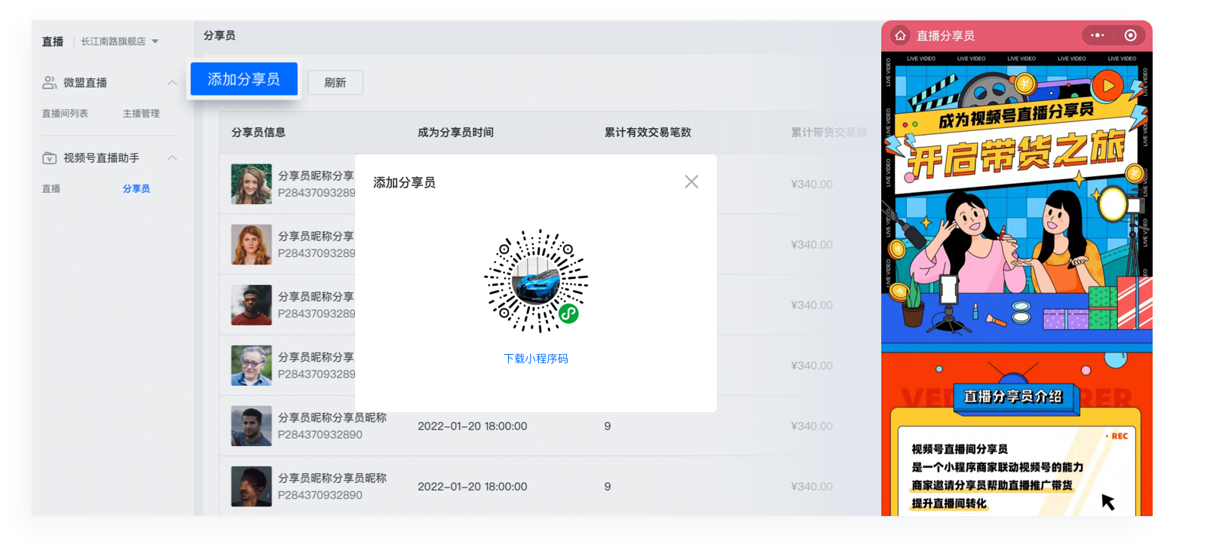The image size is (1222, 550).
Task: Click the red-haired woman's avatar in second row
Action: 251,244
